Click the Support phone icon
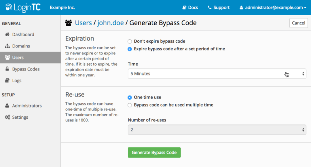 (x=209, y=7)
